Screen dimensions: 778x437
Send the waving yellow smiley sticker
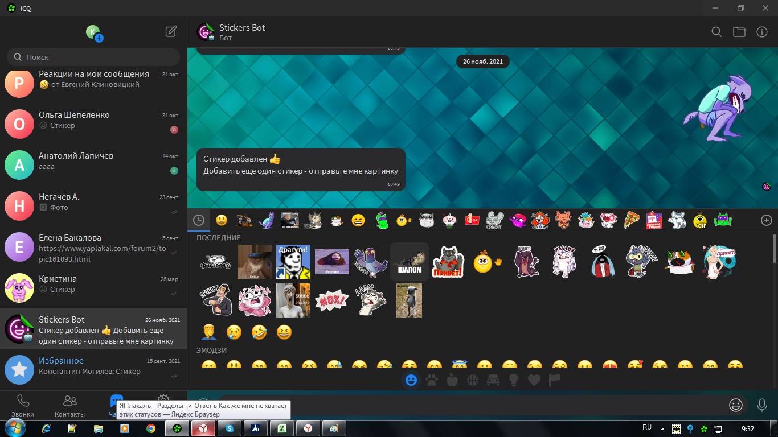point(487,262)
